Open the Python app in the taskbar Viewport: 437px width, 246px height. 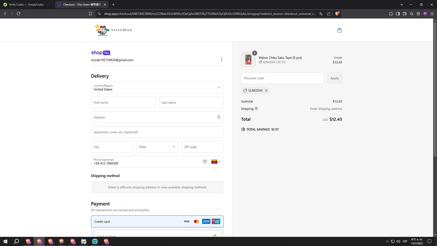click(x=84, y=241)
